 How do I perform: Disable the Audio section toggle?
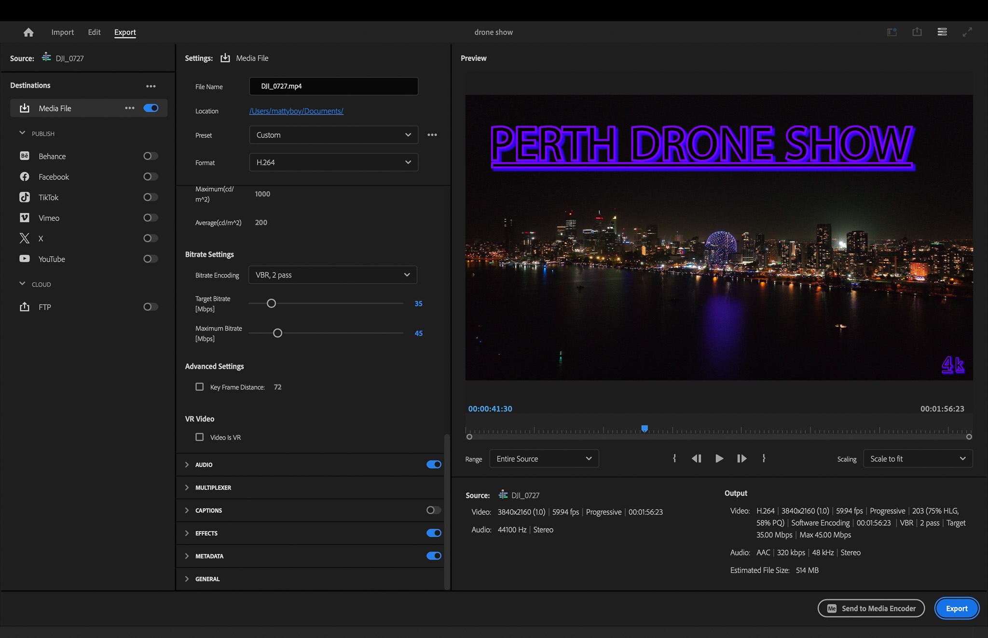[x=434, y=464]
